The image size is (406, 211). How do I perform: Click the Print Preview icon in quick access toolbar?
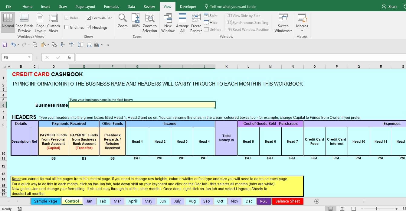[x=35, y=45]
